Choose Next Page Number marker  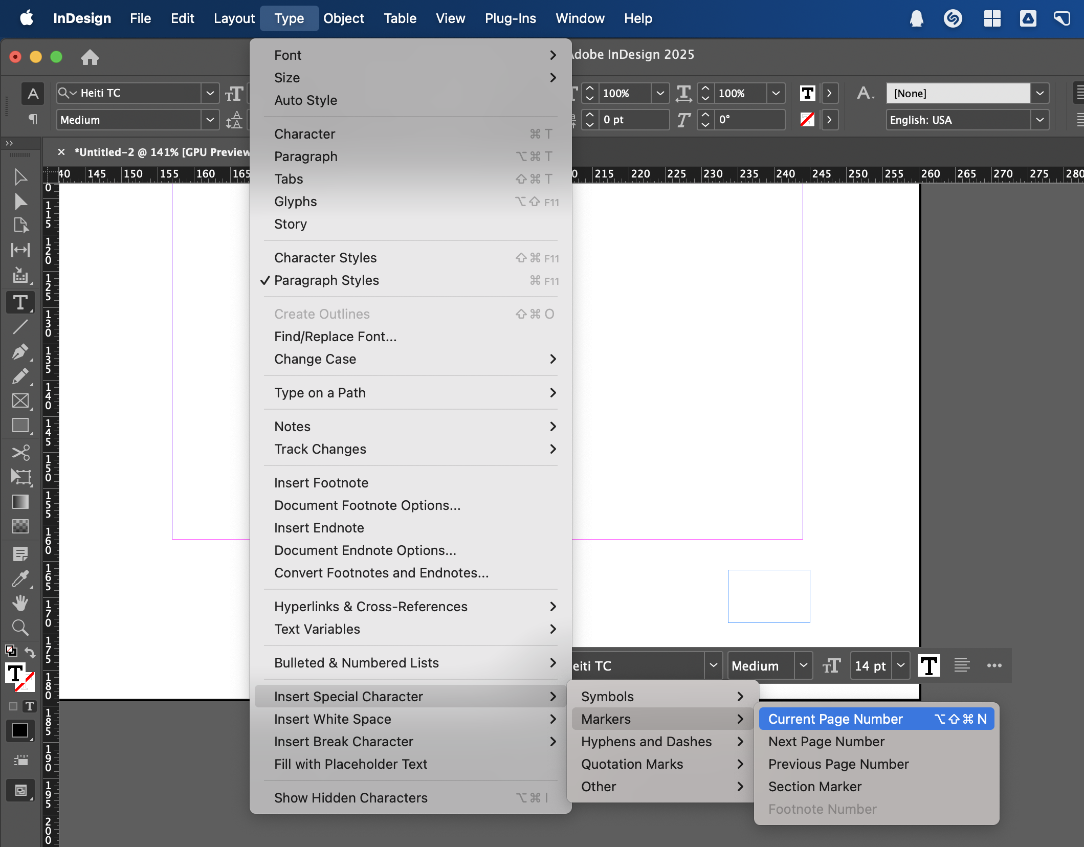pos(877,742)
